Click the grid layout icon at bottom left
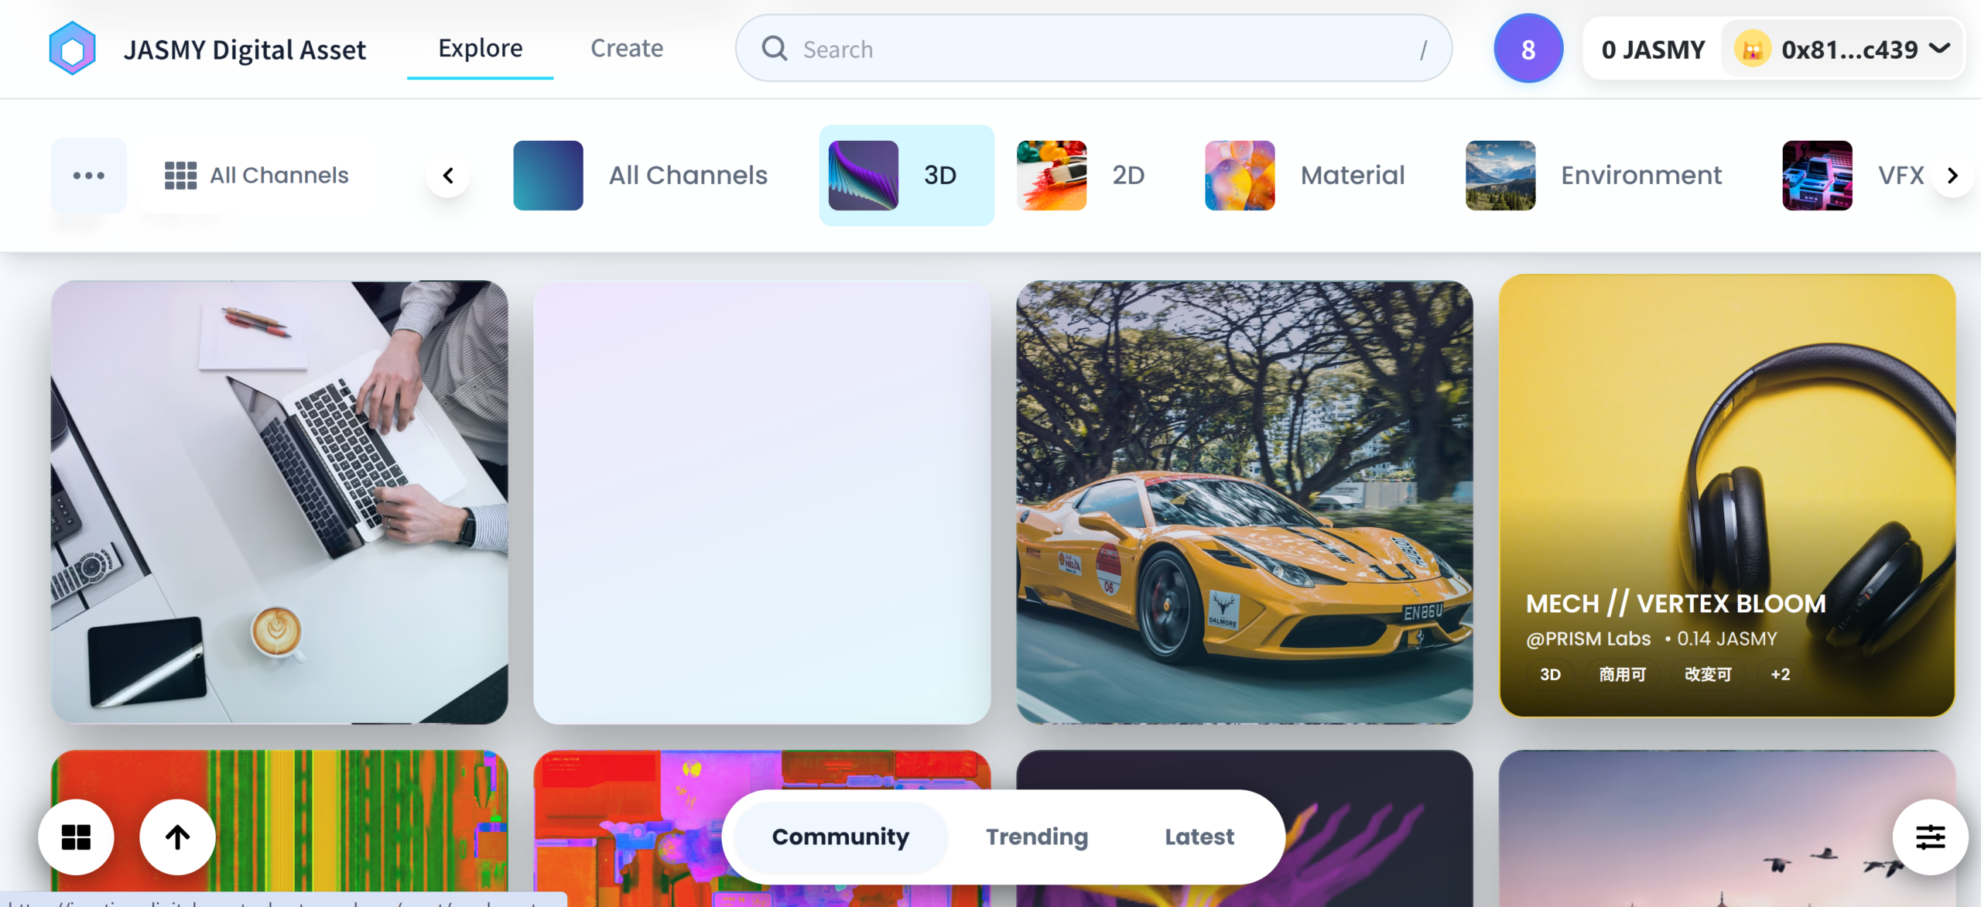The image size is (1981, 907). (x=76, y=837)
